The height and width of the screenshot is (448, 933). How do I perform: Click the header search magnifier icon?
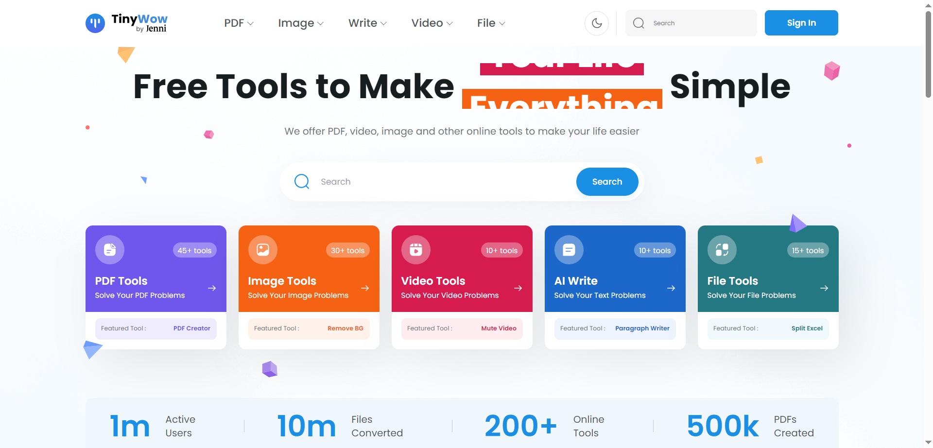(639, 23)
